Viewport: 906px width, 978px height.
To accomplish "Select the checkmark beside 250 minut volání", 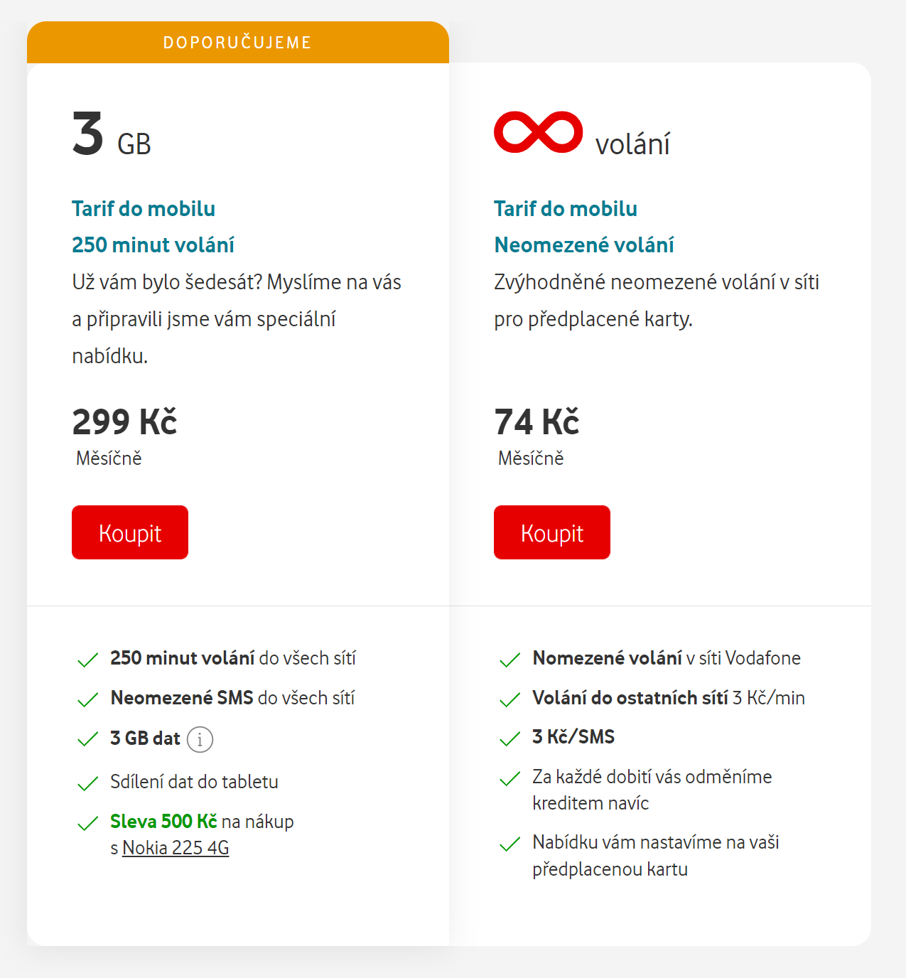I will [x=87, y=660].
